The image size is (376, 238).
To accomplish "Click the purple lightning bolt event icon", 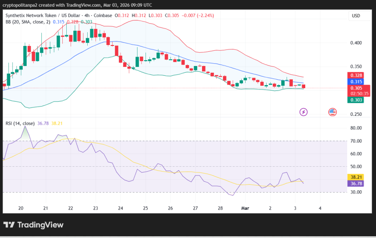I will point(304,112).
